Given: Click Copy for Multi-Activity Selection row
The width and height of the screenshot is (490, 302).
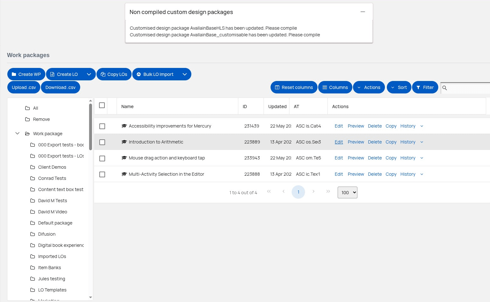Looking at the screenshot, I should click(x=391, y=174).
